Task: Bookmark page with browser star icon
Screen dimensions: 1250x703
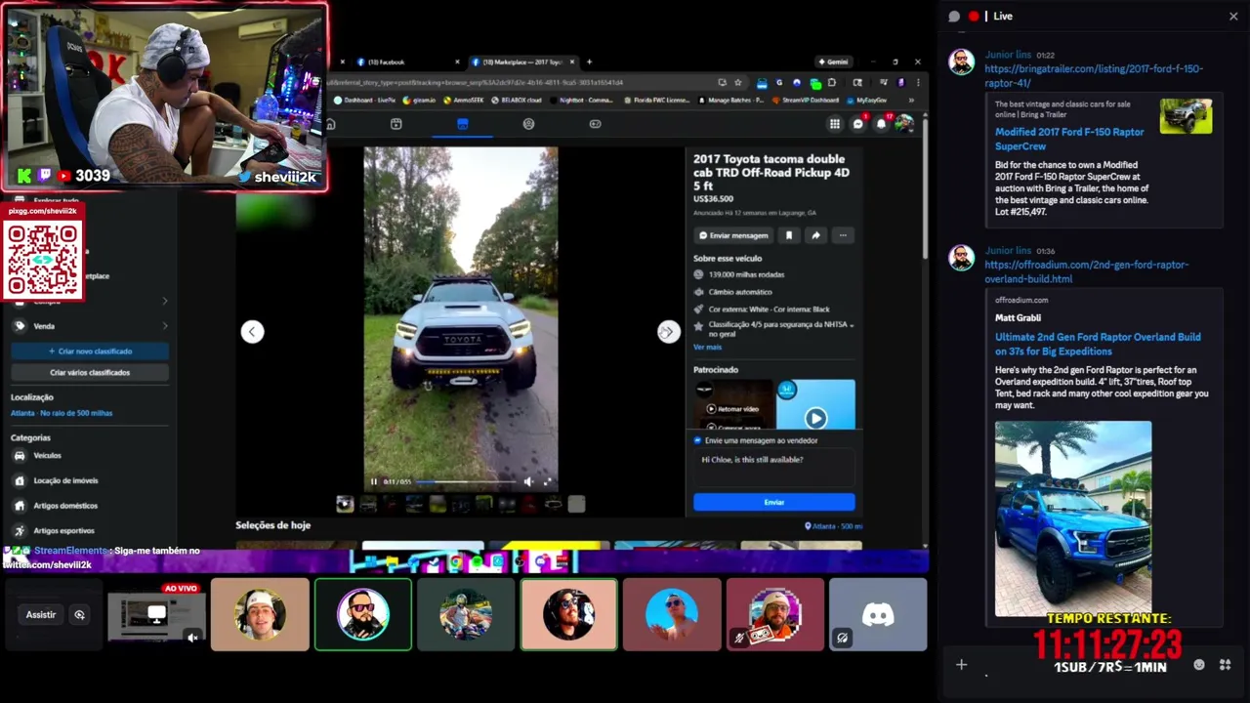Action: coord(738,83)
